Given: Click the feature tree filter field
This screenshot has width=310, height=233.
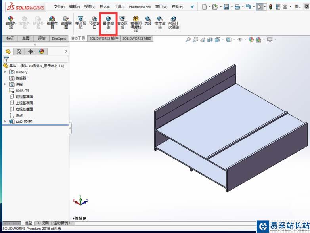Looking at the screenshot, I should pyautogui.click(x=36, y=59).
